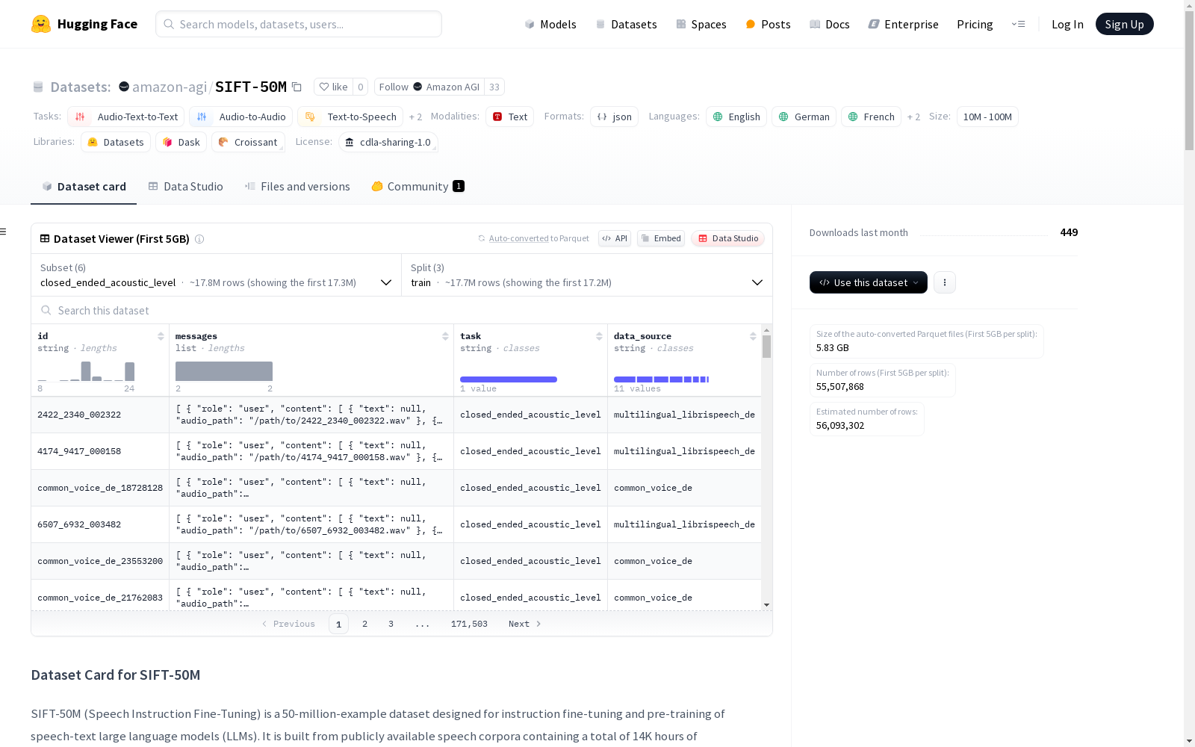Focus the Search models, datasets, users field
1195x747 pixels.
[x=299, y=24]
